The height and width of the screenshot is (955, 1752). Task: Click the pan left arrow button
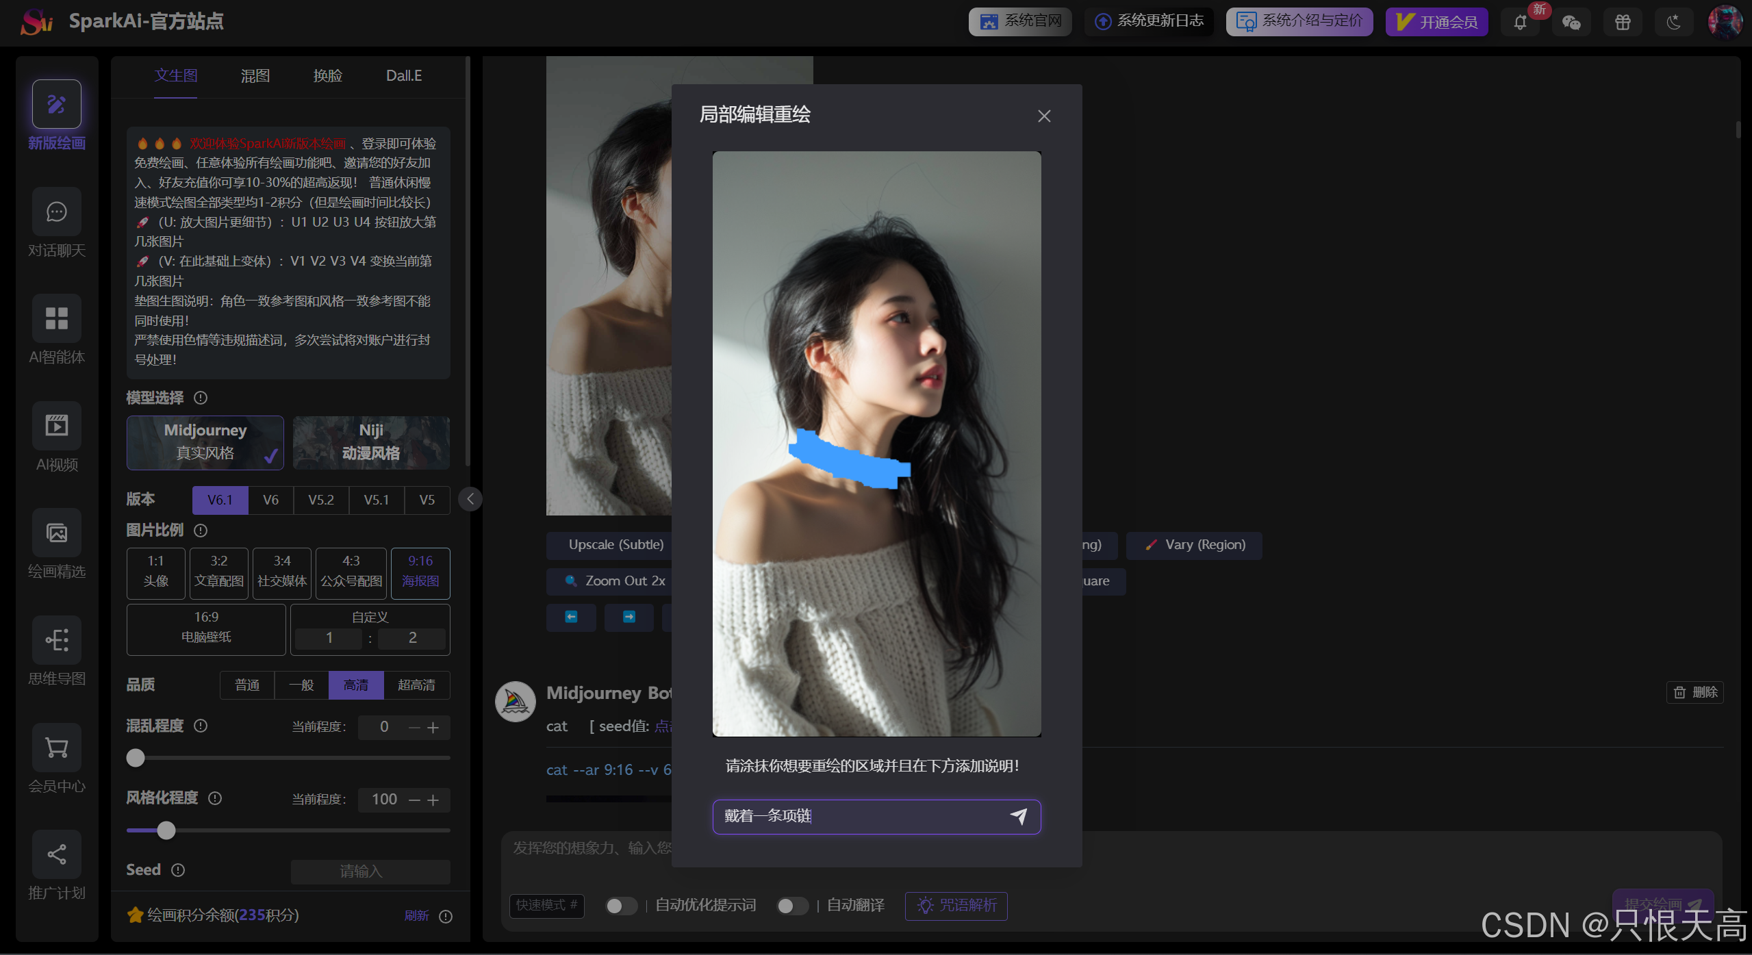point(571,617)
